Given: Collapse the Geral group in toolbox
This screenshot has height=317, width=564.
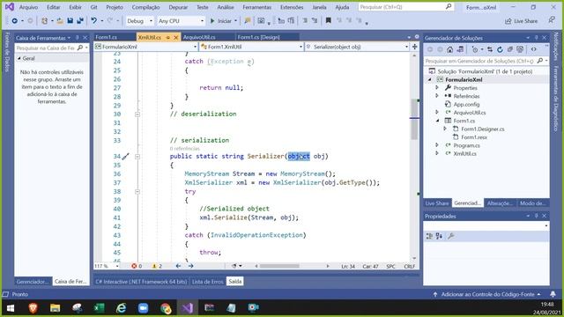Looking at the screenshot, I should click(19, 58).
